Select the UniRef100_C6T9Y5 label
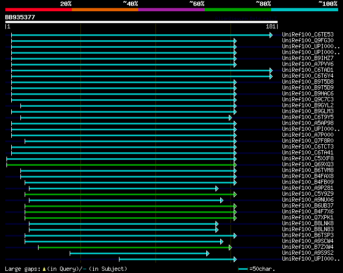 308,117
